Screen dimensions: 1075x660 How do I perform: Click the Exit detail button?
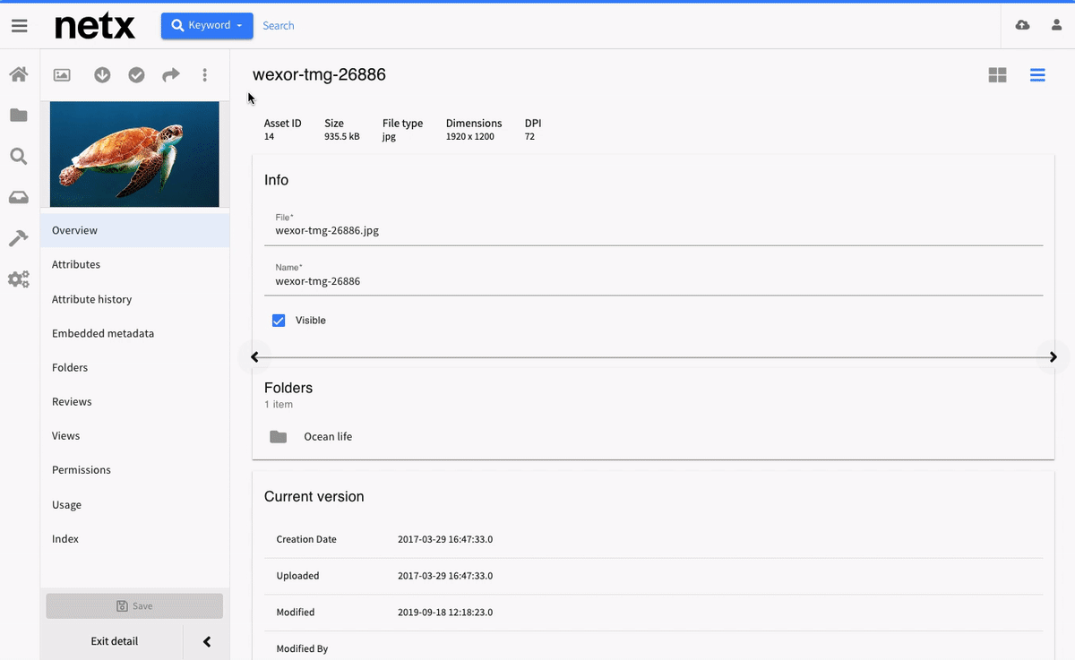(114, 641)
